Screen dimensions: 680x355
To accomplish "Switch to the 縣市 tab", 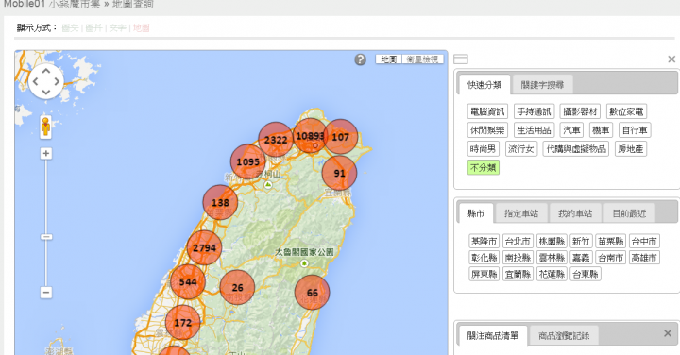I will [x=476, y=213].
